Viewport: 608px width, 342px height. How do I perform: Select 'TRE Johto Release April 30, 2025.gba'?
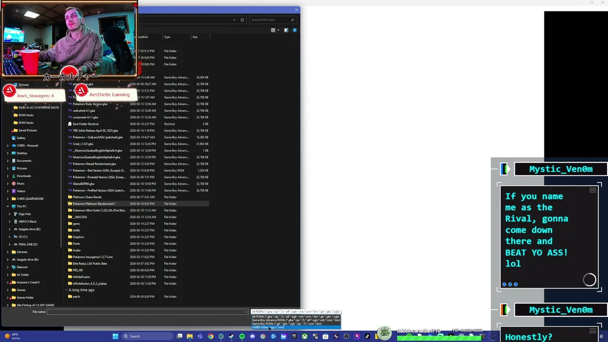point(95,131)
